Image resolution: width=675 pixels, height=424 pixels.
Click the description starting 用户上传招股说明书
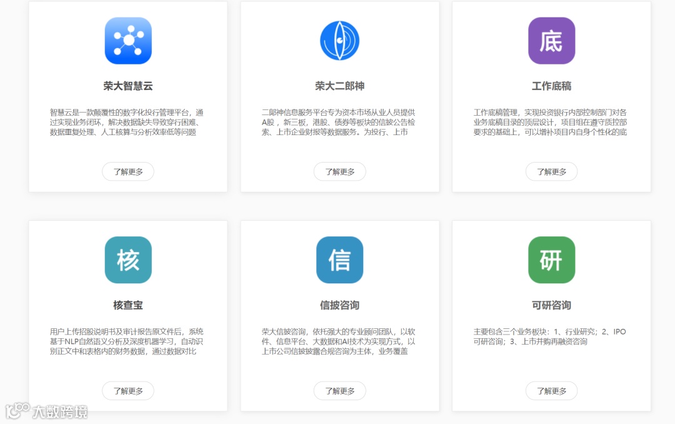(126, 341)
